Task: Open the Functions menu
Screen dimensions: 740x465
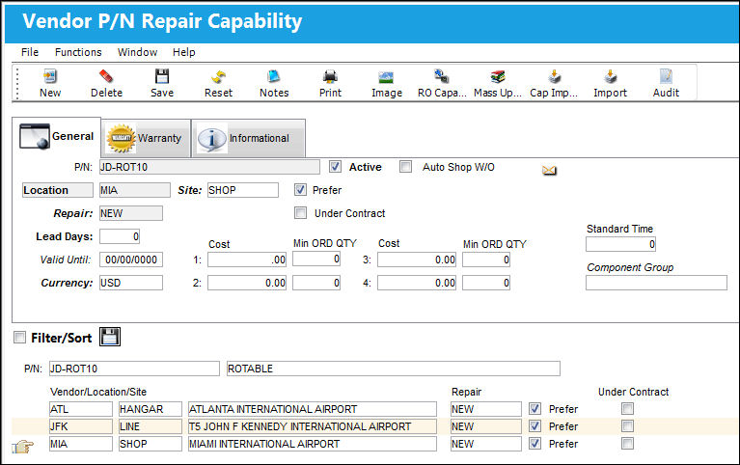Action: click(78, 52)
